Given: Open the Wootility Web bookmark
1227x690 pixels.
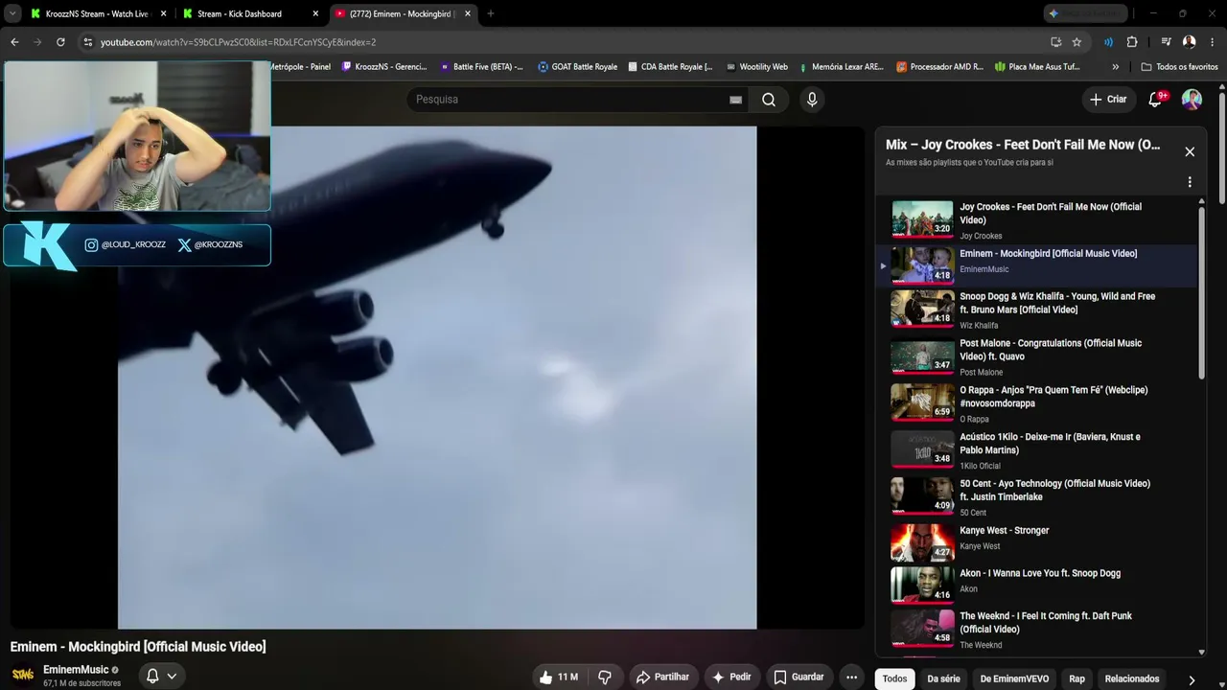Looking at the screenshot, I should pos(757,67).
